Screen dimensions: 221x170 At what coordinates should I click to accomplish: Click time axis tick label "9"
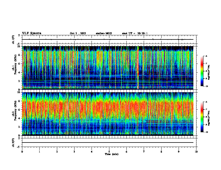click(x=179, y=152)
